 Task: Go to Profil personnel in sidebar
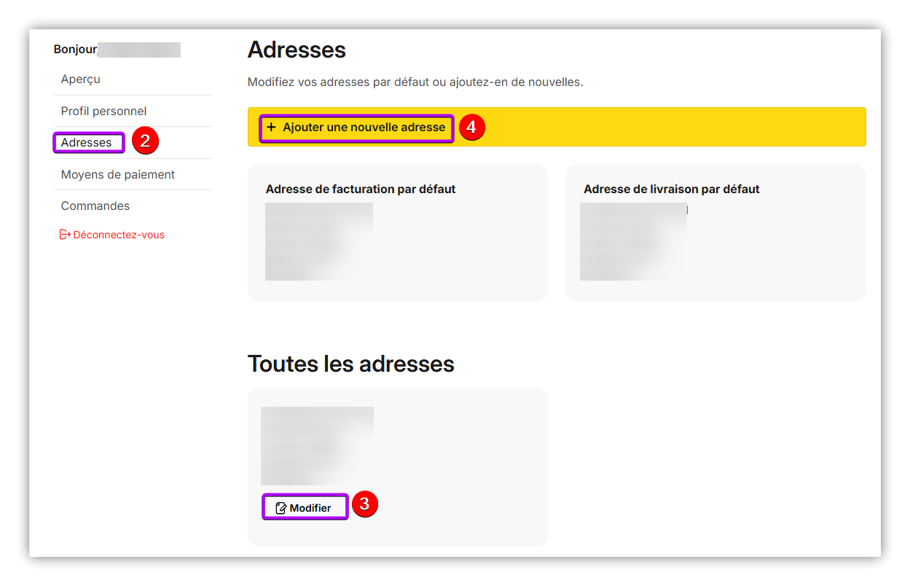103,112
